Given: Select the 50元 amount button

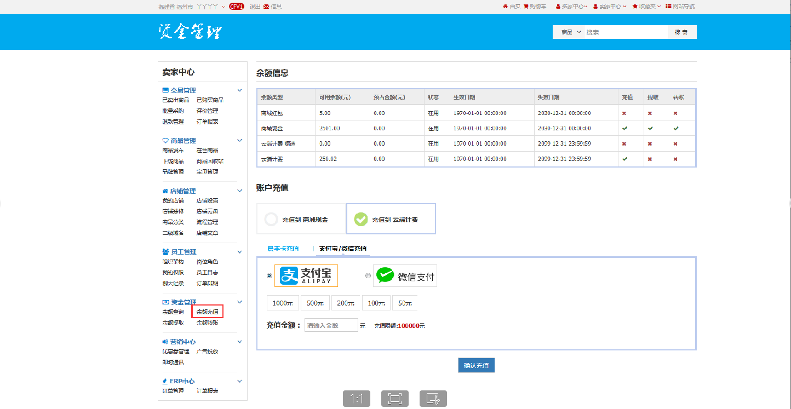Looking at the screenshot, I should click(405, 303).
